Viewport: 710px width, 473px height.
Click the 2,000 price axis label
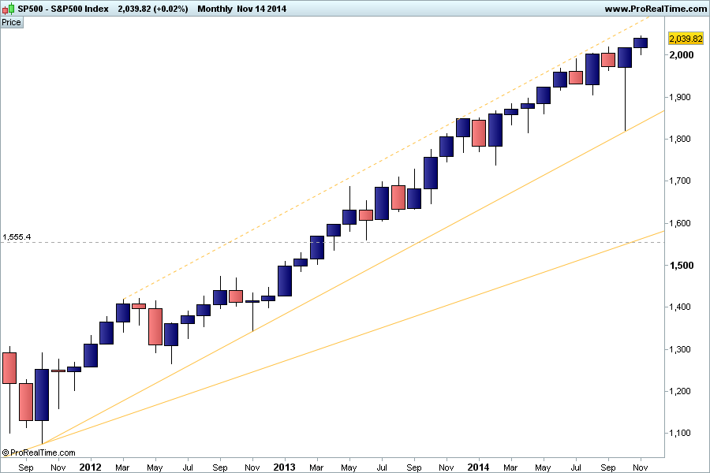(x=682, y=54)
